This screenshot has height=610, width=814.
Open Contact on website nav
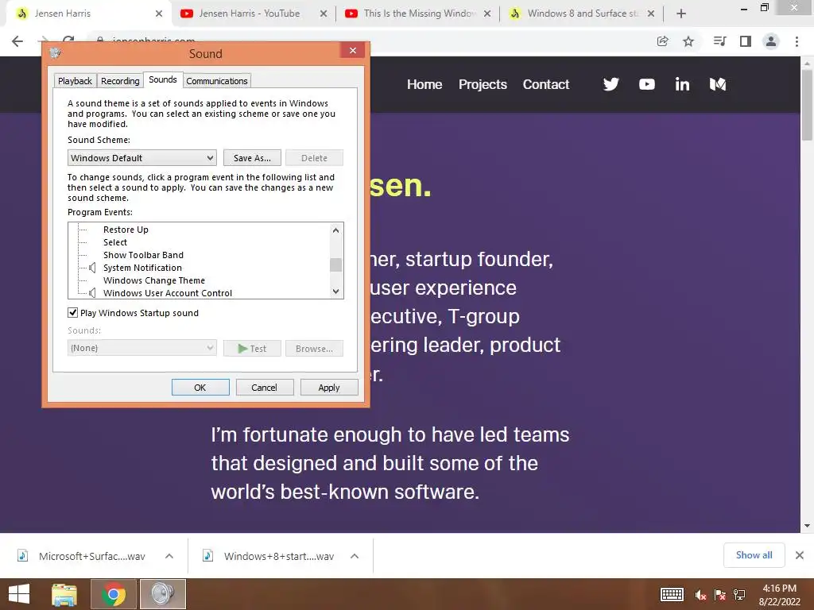(545, 84)
